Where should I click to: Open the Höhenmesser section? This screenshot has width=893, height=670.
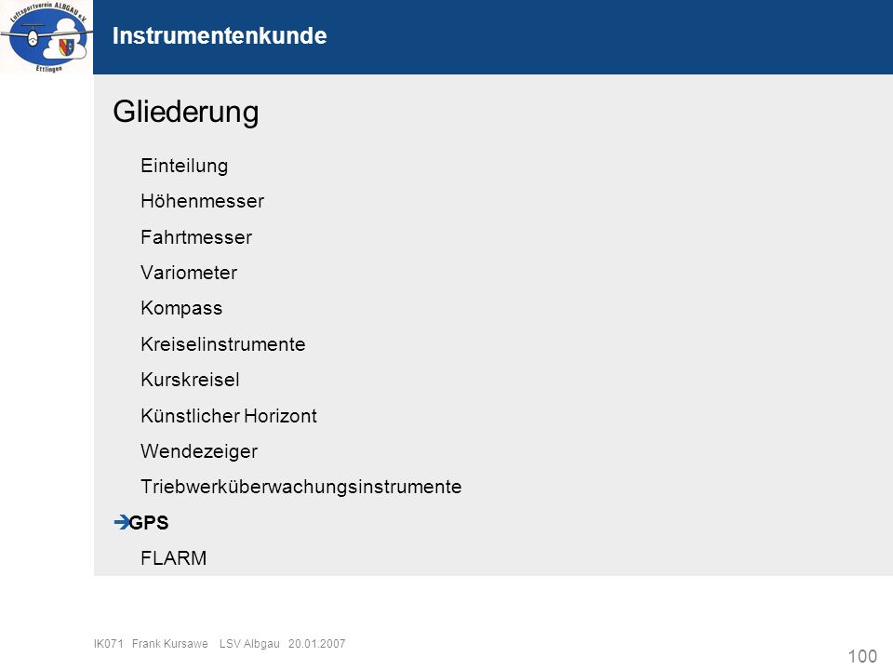[x=202, y=201]
